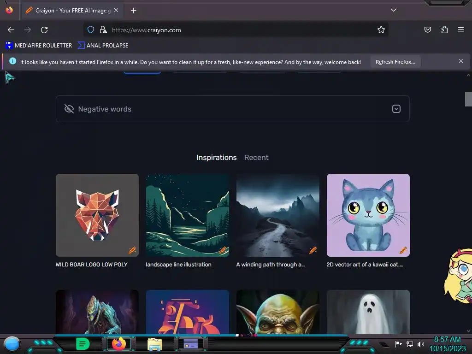Open the landscape line illustration thumbnail
The height and width of the screenshot is (354, 472).
pyautogui.click(x=188, y=215)
